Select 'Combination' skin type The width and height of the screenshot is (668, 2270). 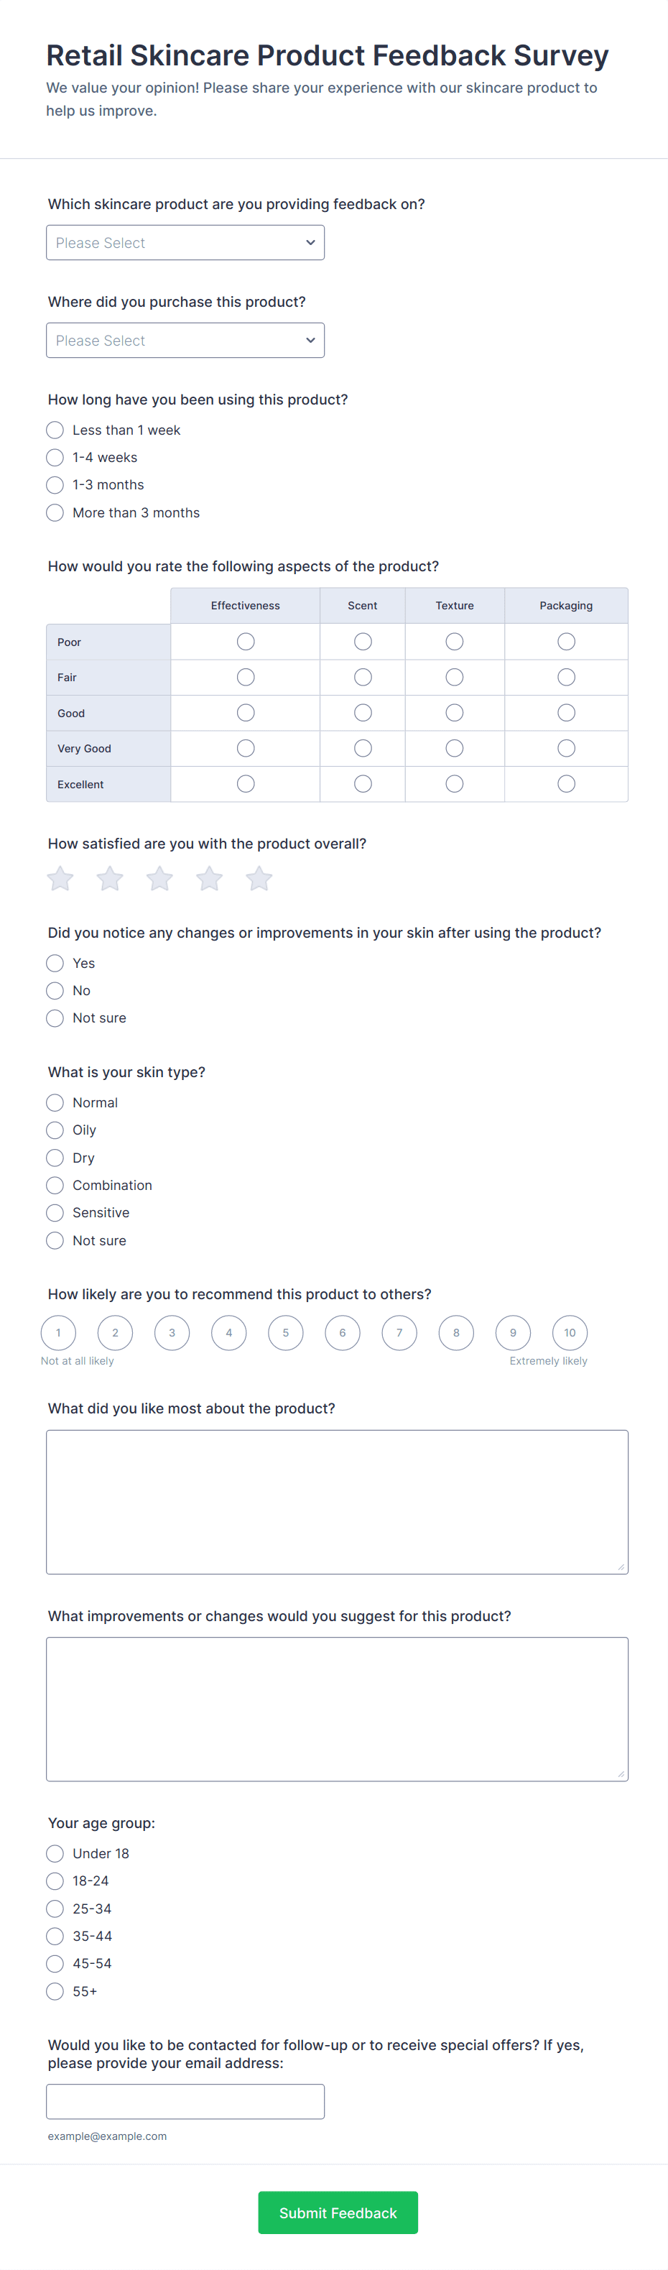tap(55, 1185)
